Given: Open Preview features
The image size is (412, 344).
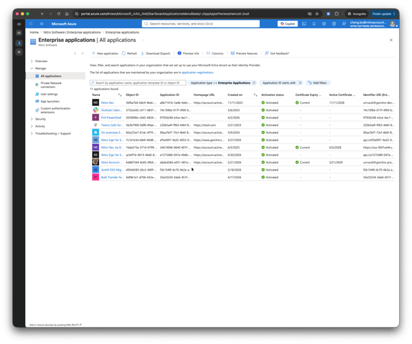Looking at the screenshot, I should click(x=244, y=53).
